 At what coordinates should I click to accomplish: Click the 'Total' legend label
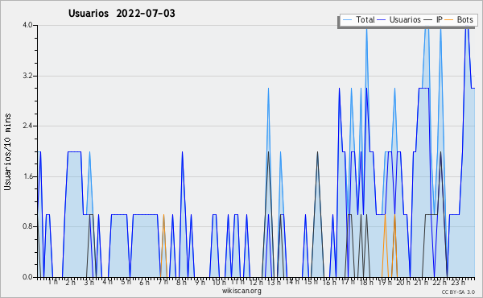[365, 19]
